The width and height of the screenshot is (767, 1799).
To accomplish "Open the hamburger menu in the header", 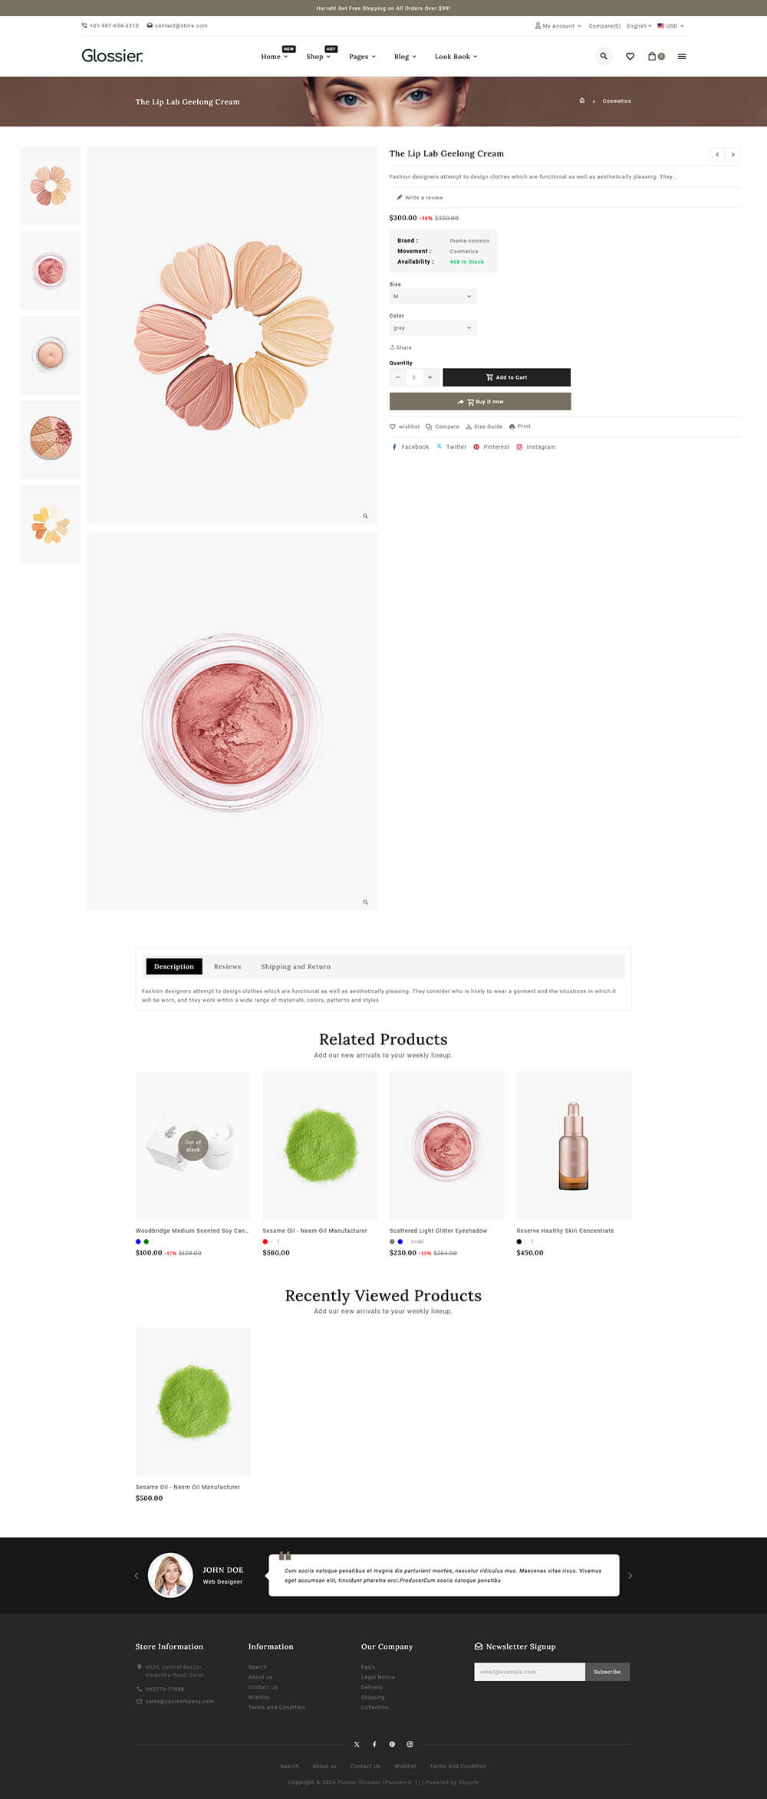I will [x=682, y=56].
